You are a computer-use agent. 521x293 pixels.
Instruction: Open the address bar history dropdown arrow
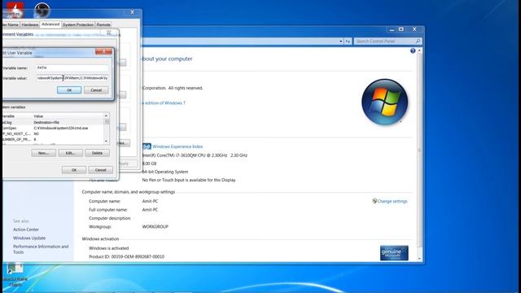[341, 42]
